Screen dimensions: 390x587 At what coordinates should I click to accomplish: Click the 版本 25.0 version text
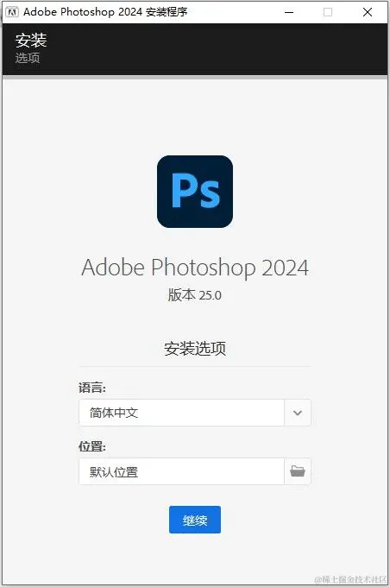point(195,295)
